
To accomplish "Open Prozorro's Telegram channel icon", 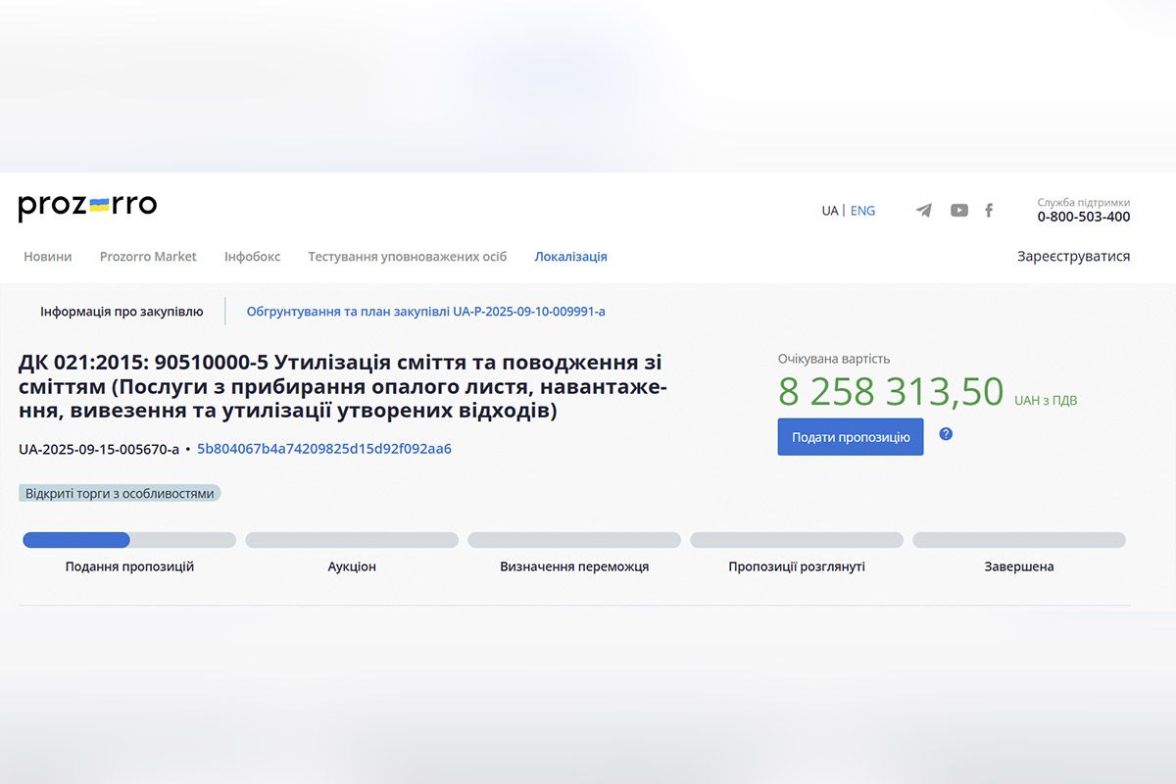I will click(x=922, y=210).
